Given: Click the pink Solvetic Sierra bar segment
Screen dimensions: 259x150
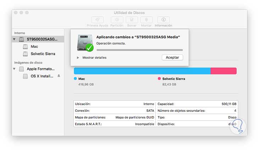Looking at the screenshot, I should (x=224, y=71).
